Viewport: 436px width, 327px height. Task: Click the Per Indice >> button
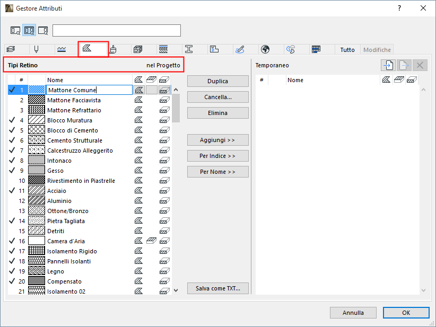coord(217,156)
